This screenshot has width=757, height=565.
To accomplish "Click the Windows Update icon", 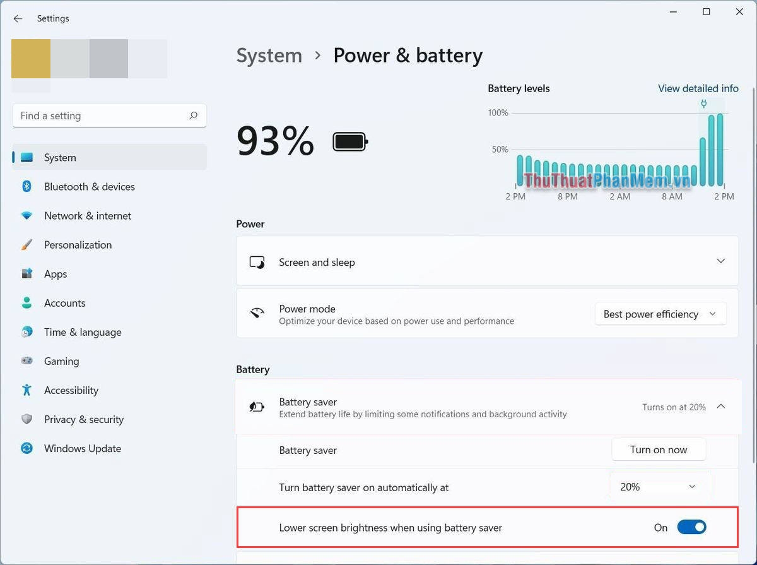I will tap(26, 448).
